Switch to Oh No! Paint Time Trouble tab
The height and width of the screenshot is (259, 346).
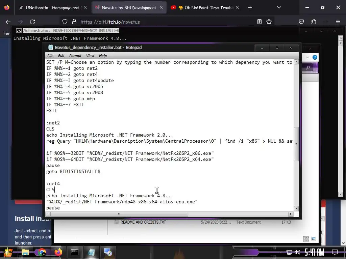tap(205, 8)
